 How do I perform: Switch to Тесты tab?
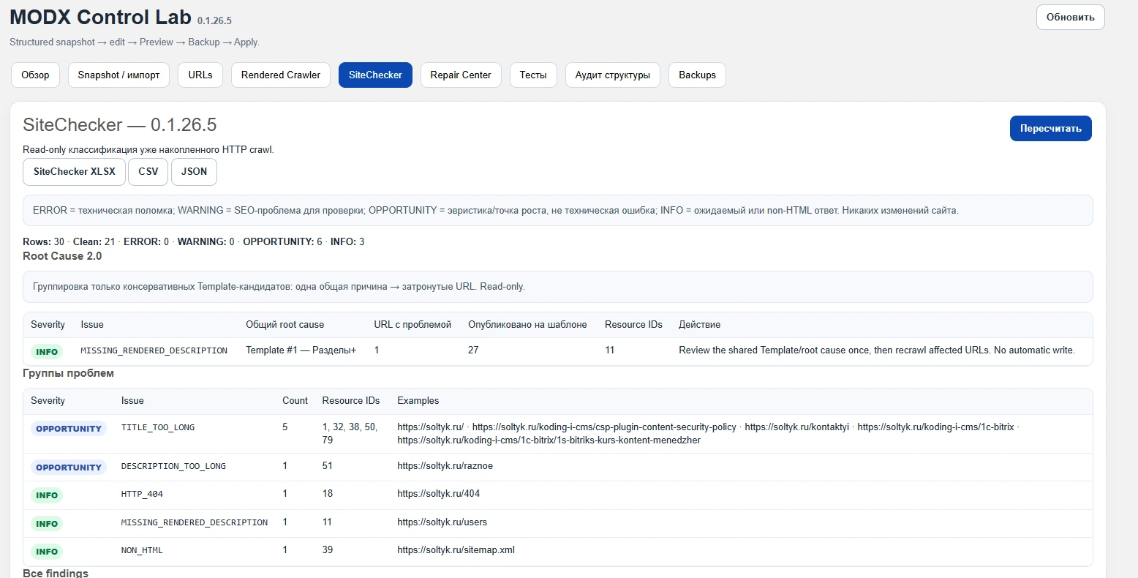point(533,75)
